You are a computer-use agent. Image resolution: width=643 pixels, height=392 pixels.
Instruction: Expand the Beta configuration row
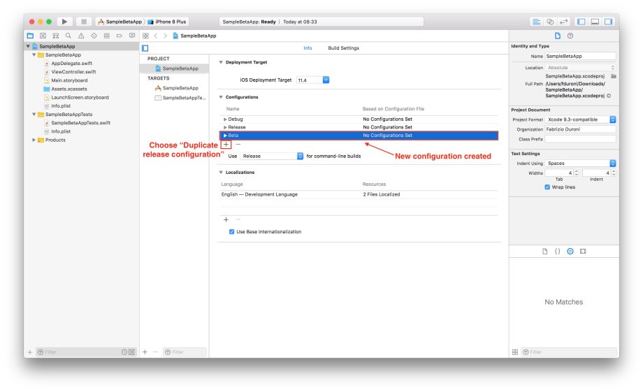coord(225,136)
